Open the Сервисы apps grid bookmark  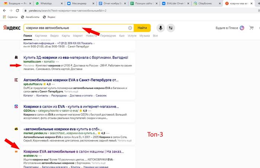click(x=10, y=17)
